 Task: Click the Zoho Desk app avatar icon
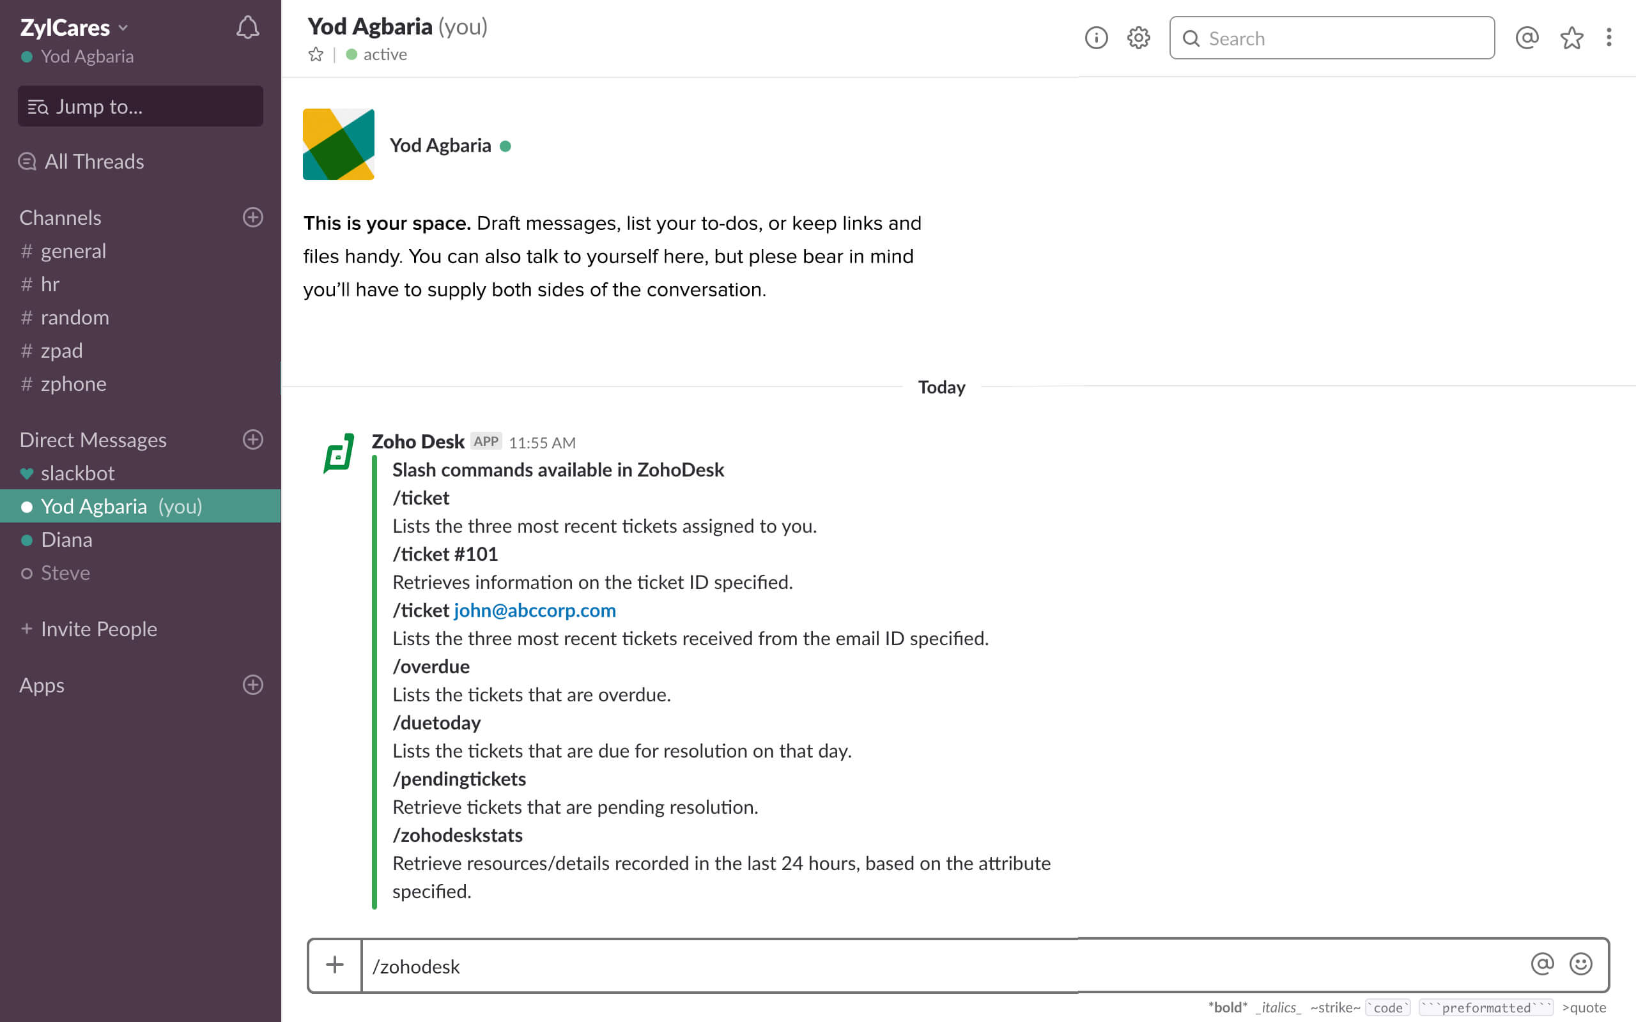339,453
